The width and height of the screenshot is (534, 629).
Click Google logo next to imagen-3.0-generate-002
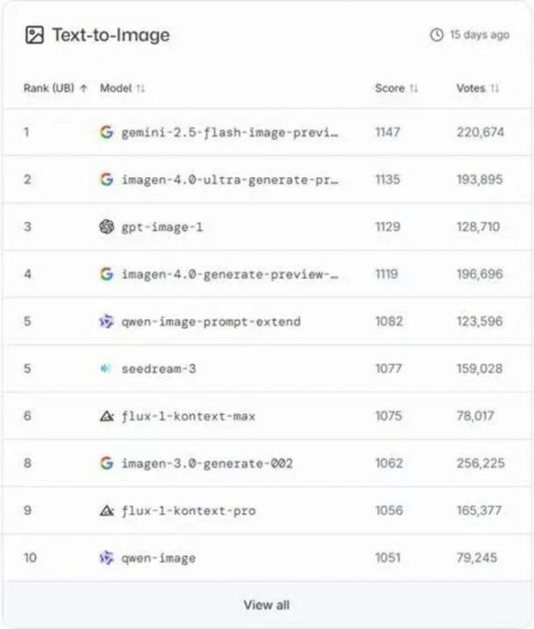[107, 463]
